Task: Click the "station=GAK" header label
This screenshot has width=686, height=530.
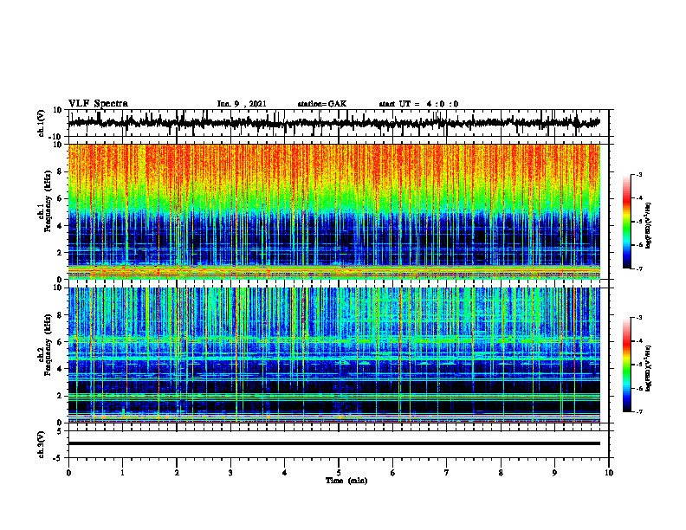Action: (322, 104)
